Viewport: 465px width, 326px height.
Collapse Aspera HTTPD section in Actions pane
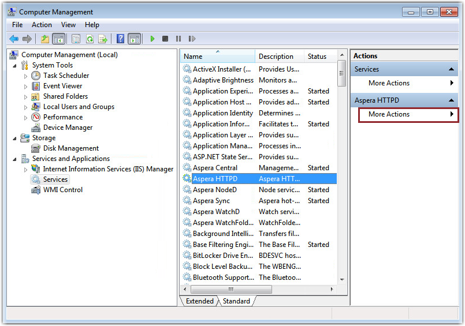(x=451, y=100)
